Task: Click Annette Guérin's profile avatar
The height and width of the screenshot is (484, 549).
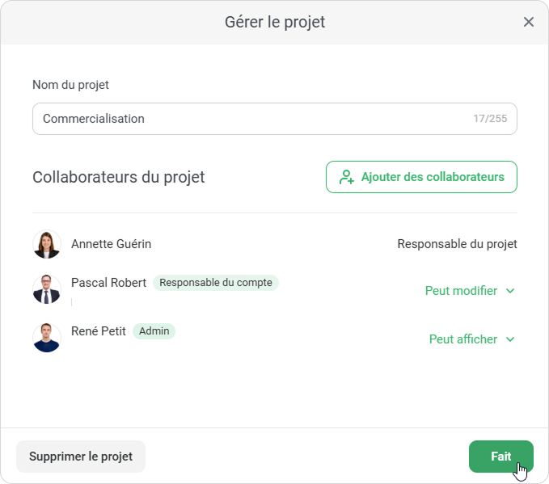Action: tap(47, 244)
